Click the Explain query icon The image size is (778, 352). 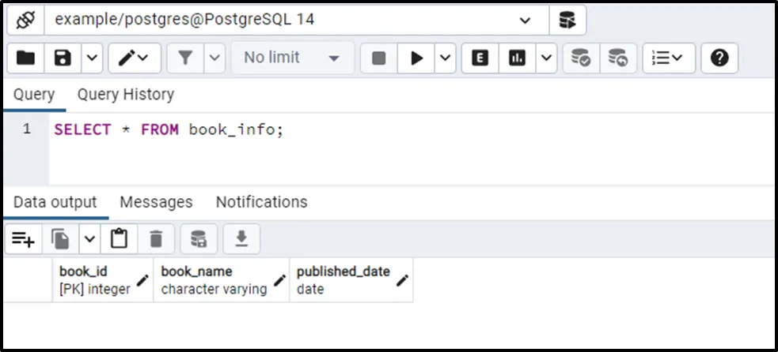(480, 58)
